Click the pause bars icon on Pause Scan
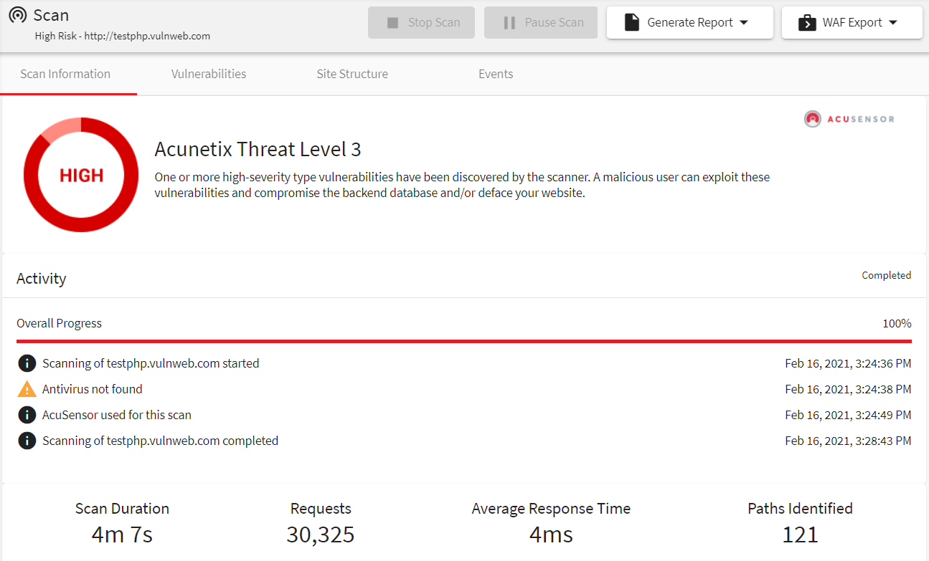Screen dimensions: 929x561 [x=509, y=23]
